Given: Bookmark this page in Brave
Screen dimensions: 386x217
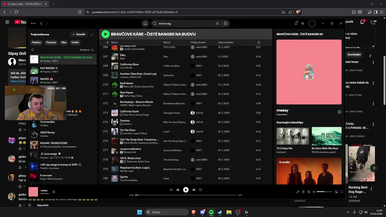Looking at the screenshot, I should [x=80, y=12].
